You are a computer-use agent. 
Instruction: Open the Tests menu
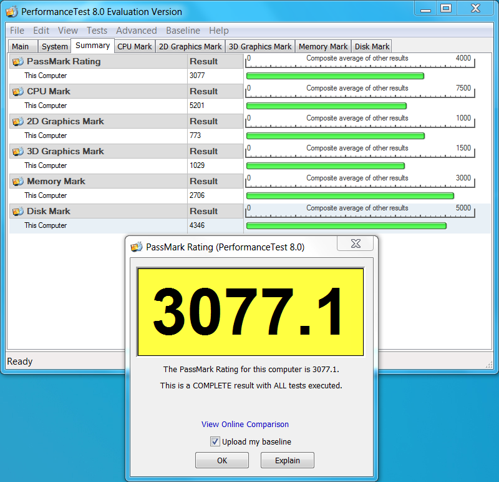97,31
